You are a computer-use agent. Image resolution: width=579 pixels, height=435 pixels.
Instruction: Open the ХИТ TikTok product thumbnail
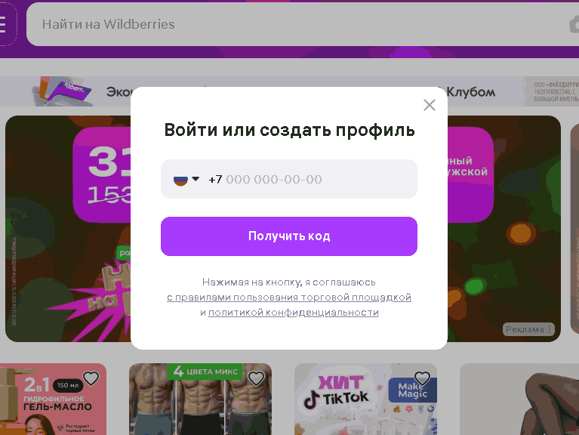click(x=365, y=400)
